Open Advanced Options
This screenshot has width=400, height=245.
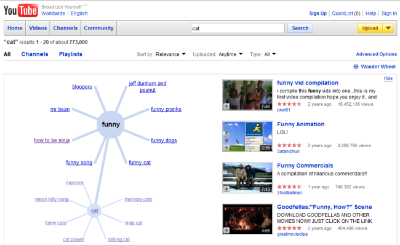376,54
